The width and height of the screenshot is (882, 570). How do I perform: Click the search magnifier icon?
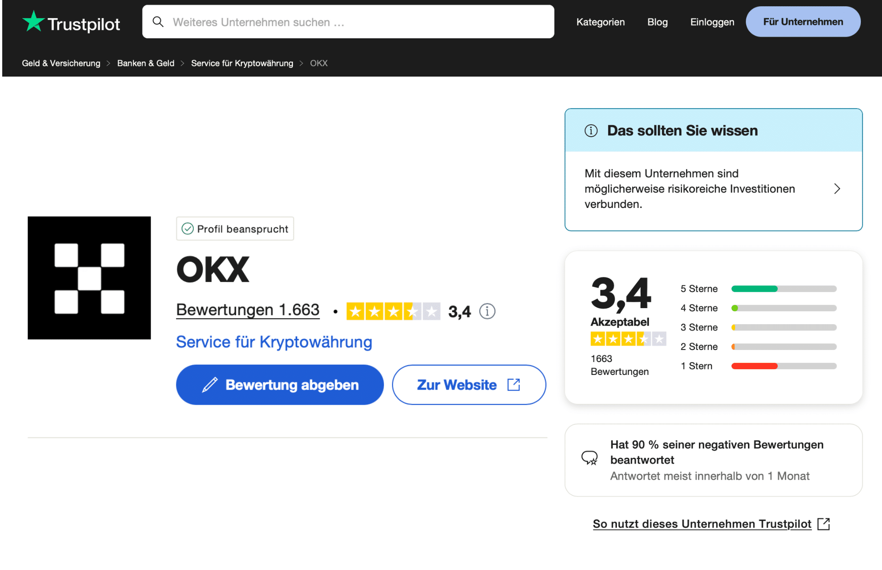click(158, 22)
